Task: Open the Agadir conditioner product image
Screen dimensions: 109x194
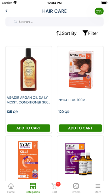Action: (x=29, y=70)
